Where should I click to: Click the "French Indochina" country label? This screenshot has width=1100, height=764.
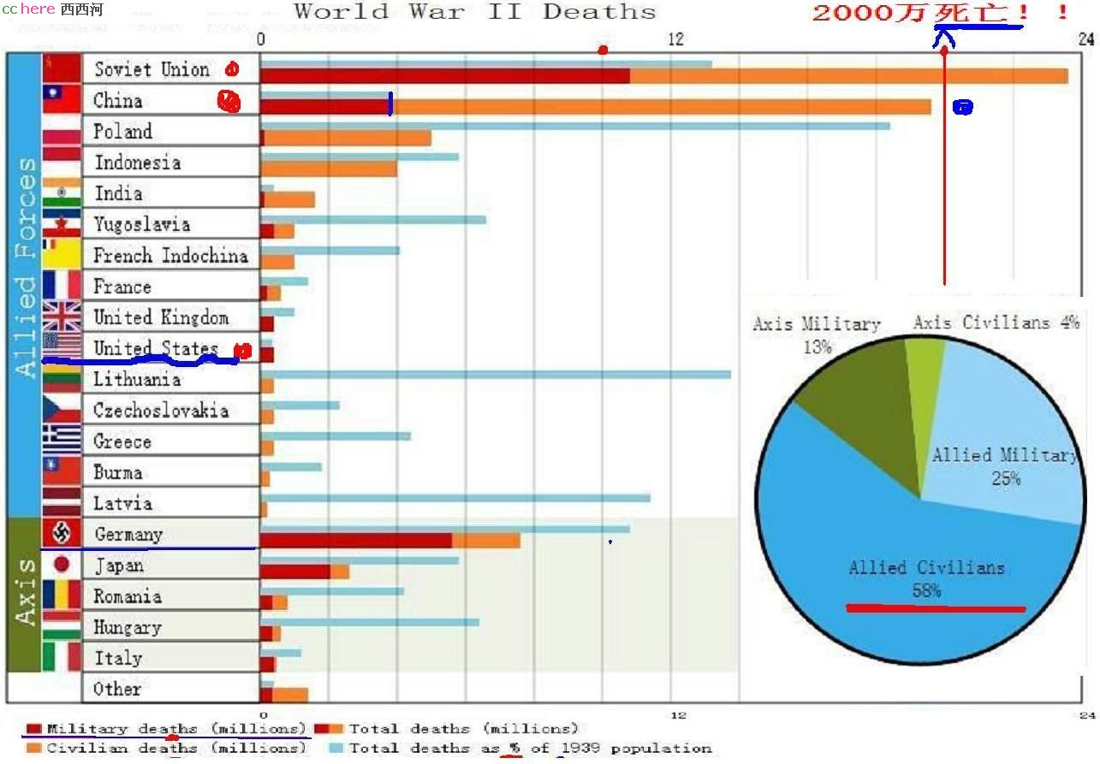[x=170, y=255]
